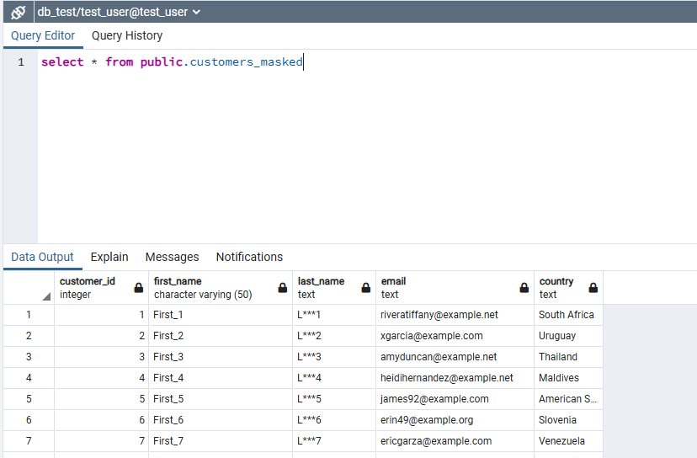Click the Venezuela country cell
The height and width of the screenshot is (458, 697).
(568, 441)
